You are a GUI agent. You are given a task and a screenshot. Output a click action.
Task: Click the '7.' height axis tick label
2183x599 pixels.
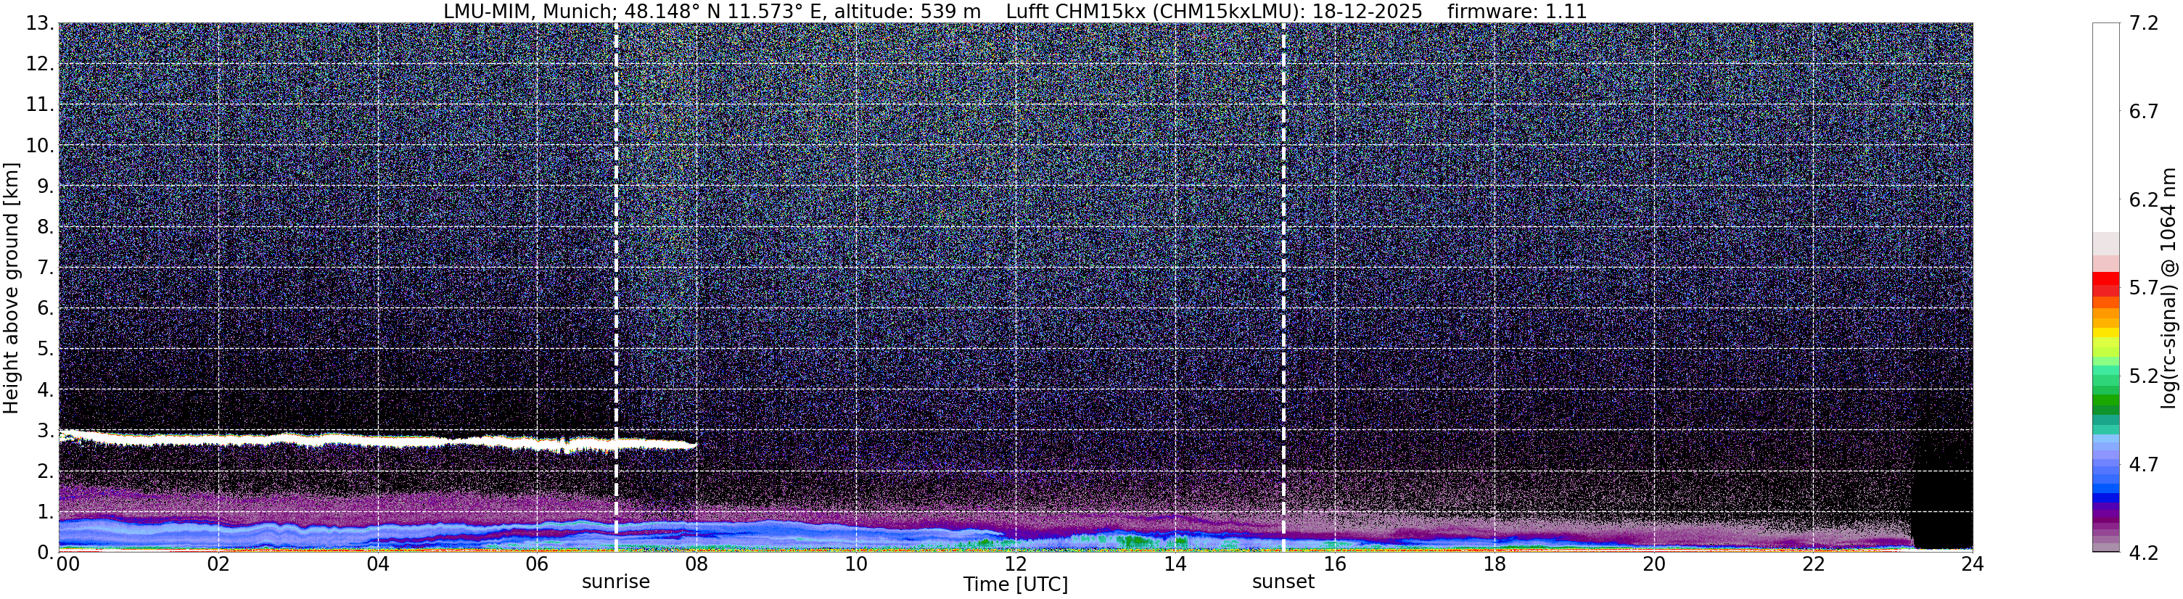point(46,268)
